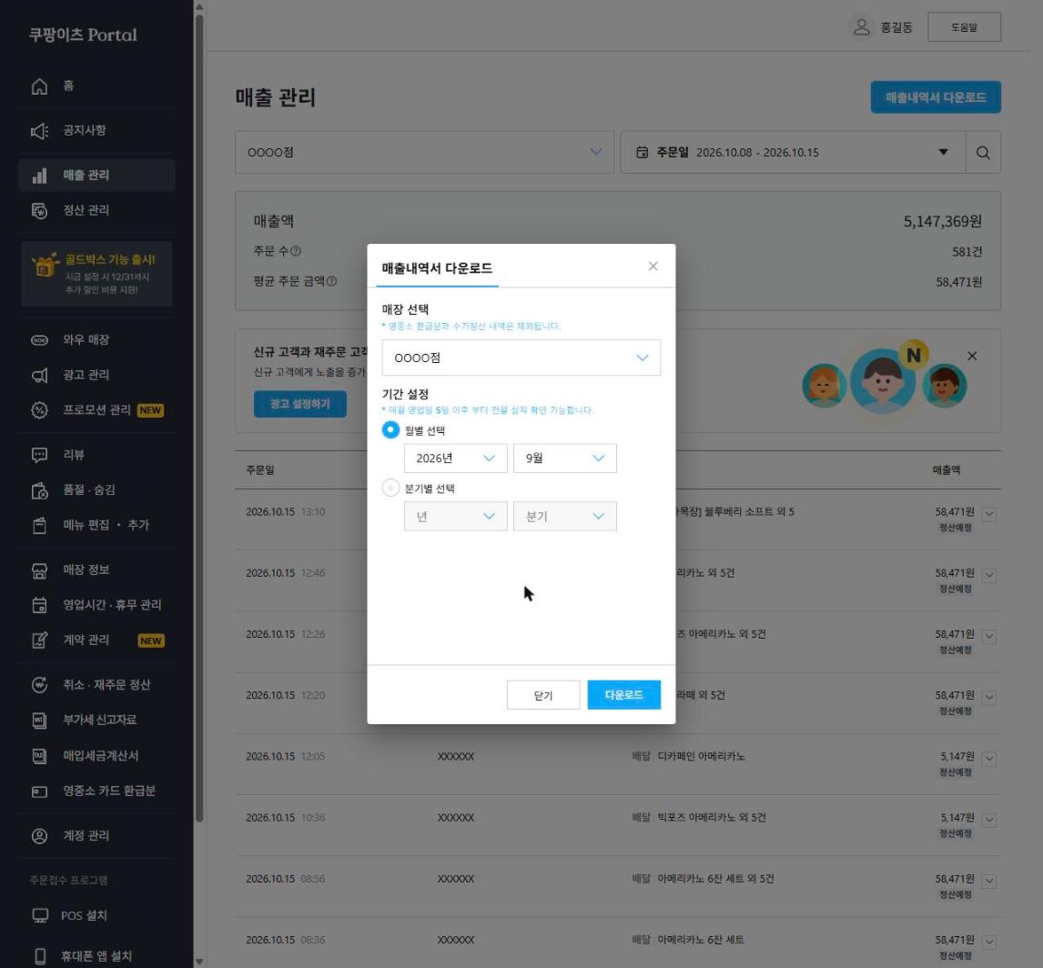1043x968 pixels.
Task: Click the 닫기 button in the dialog
Action: click(542, 695)
